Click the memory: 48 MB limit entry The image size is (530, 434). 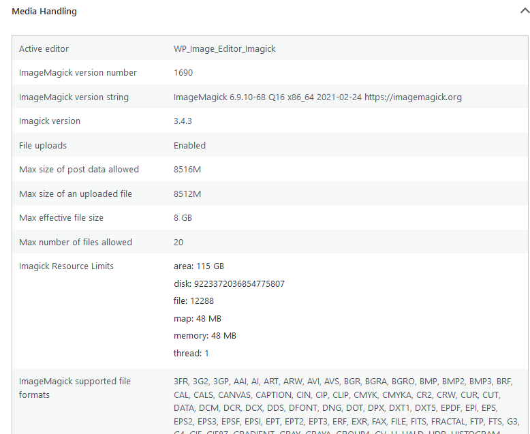coord(205,336)
